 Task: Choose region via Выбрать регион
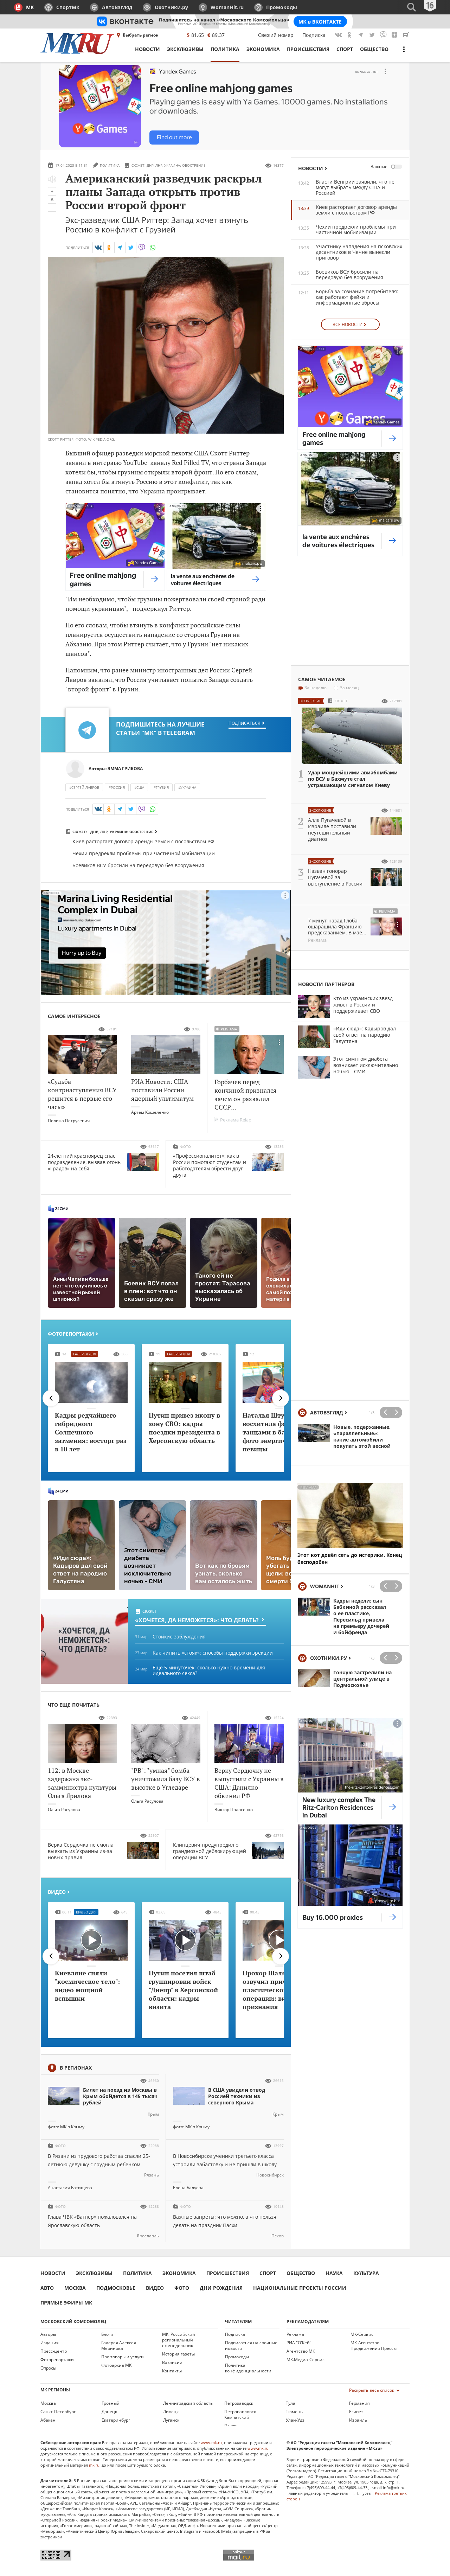click(138, 35)
